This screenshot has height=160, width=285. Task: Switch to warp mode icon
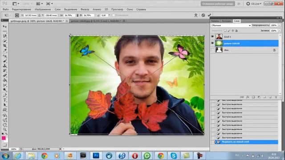click(x=196, y=15)
